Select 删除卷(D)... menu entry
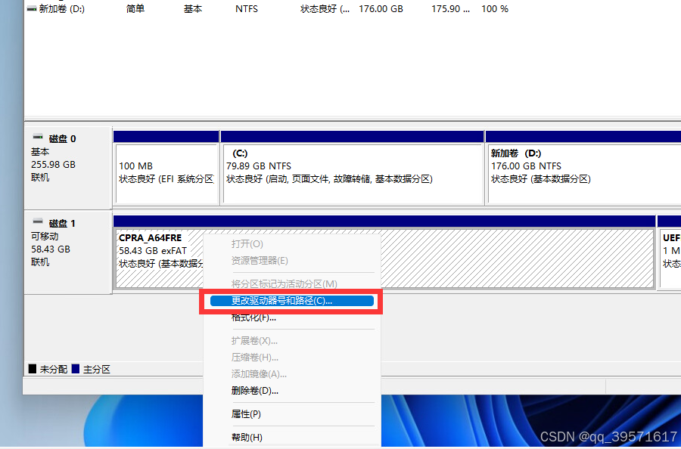This screenshot has width=681, height=449. (255, 391)
